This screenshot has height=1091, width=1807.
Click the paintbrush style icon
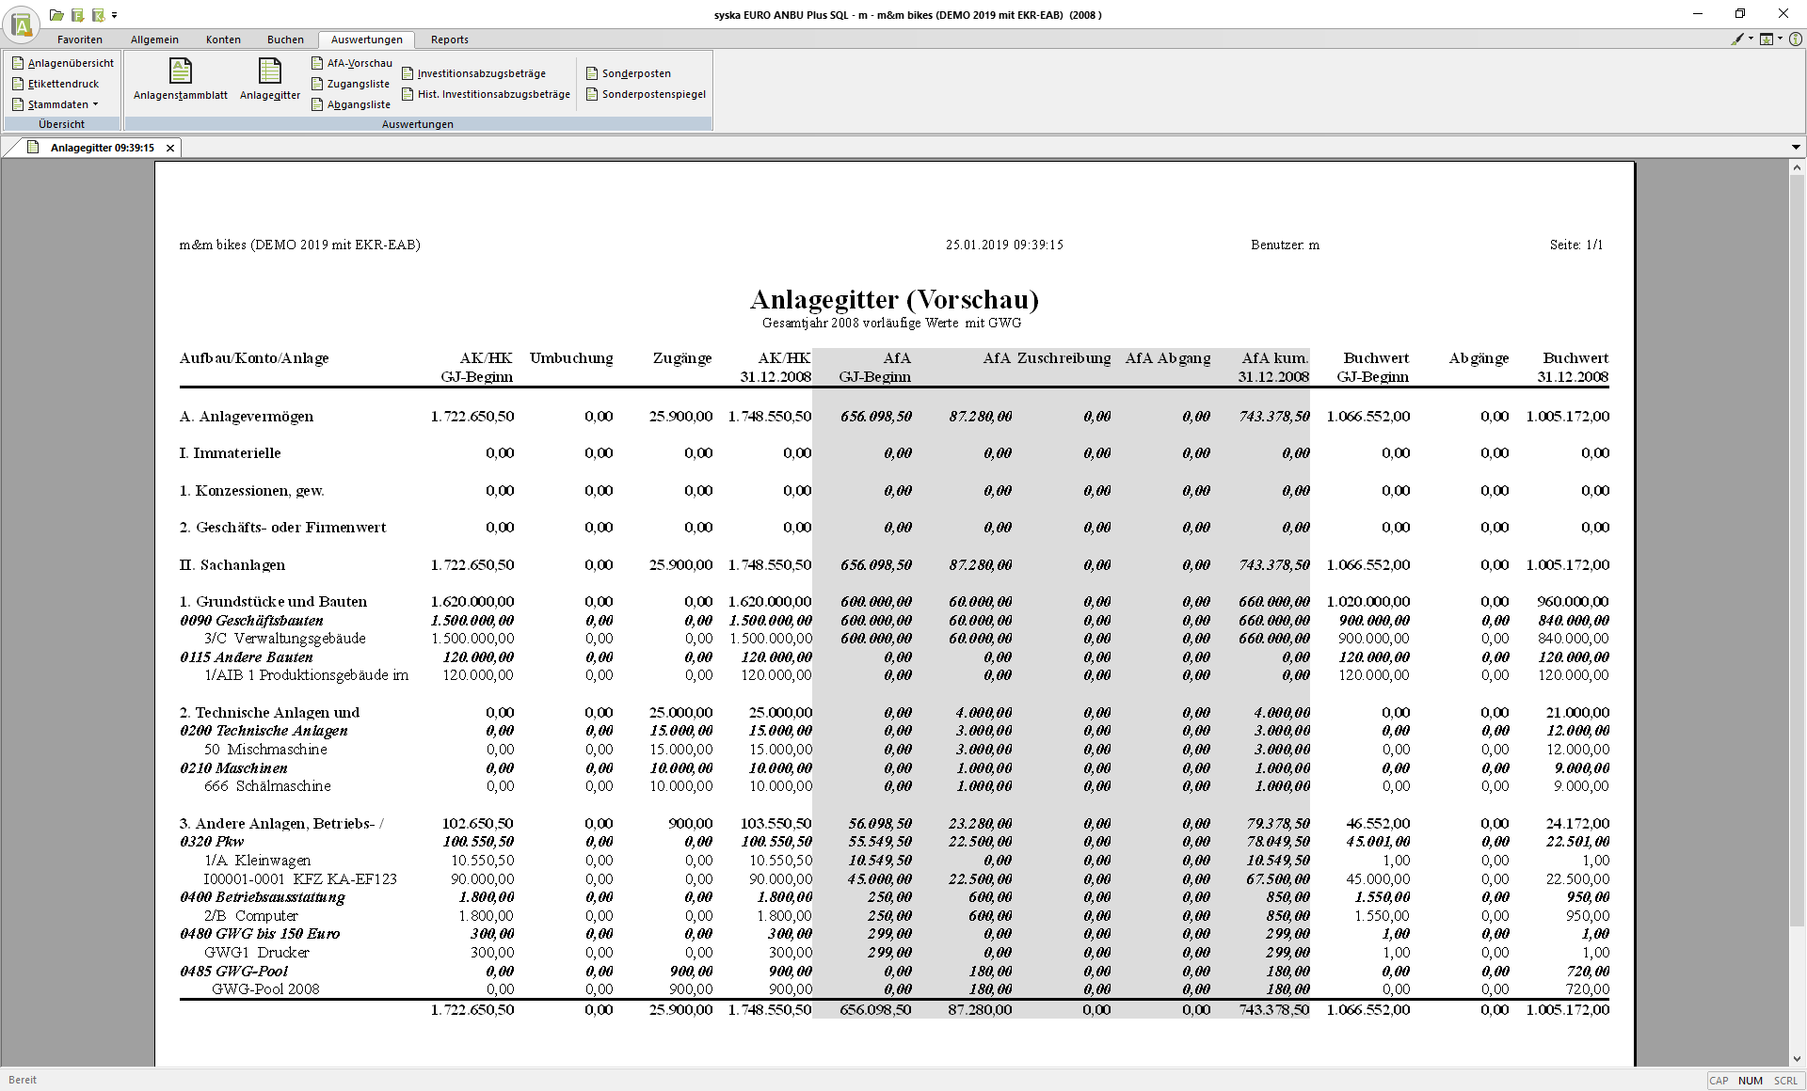point(1737,40)
